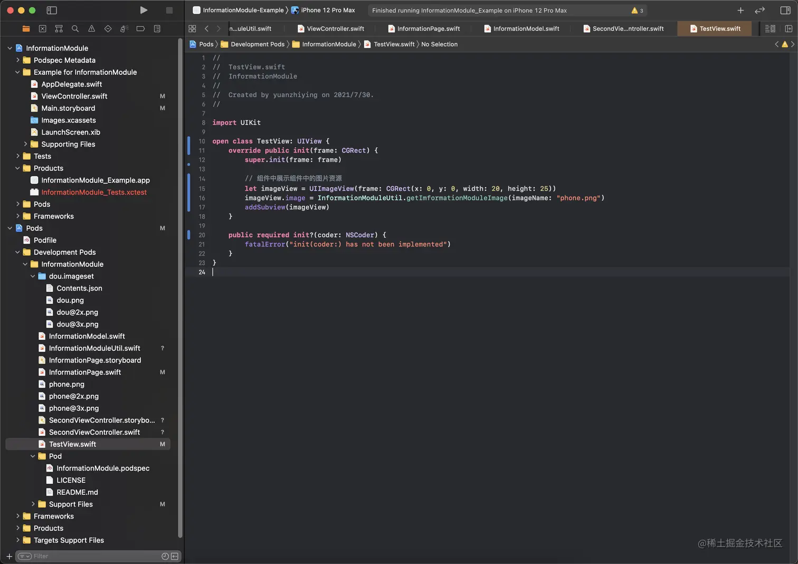
Task: Switch to the InformationPage.swift tab
Action: (424, 28)
